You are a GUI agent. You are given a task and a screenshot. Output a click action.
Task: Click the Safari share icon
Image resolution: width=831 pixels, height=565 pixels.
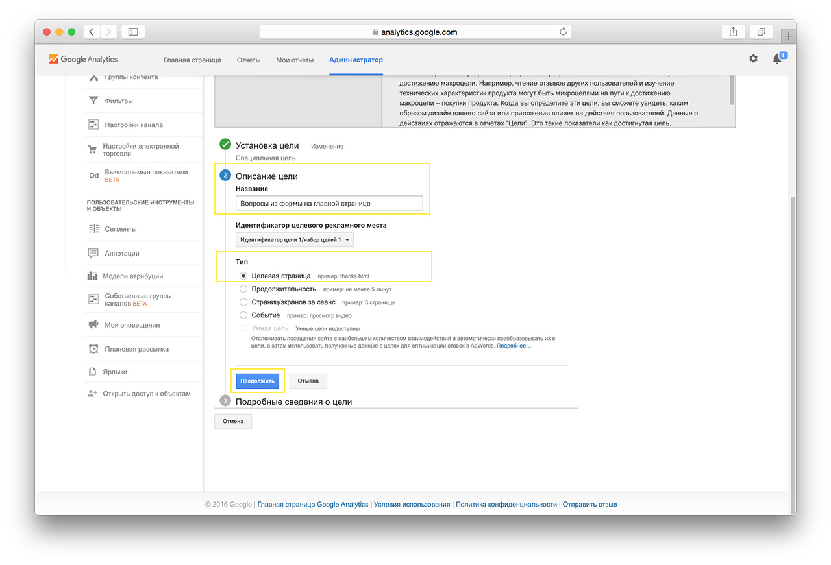733,32
